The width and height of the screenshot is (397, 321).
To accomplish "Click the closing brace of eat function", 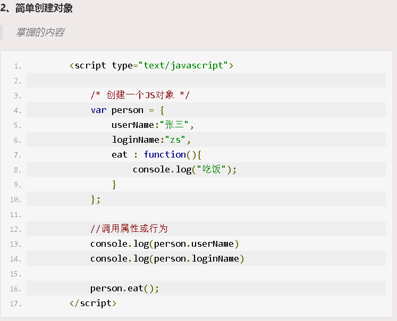I will 114,184.
